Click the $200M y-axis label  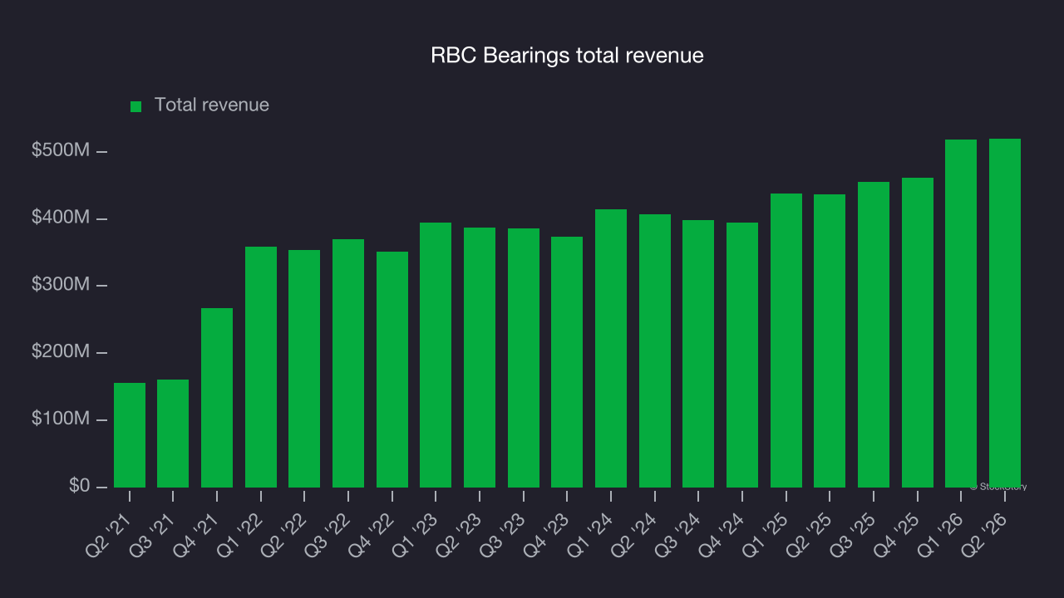point(59,352)
